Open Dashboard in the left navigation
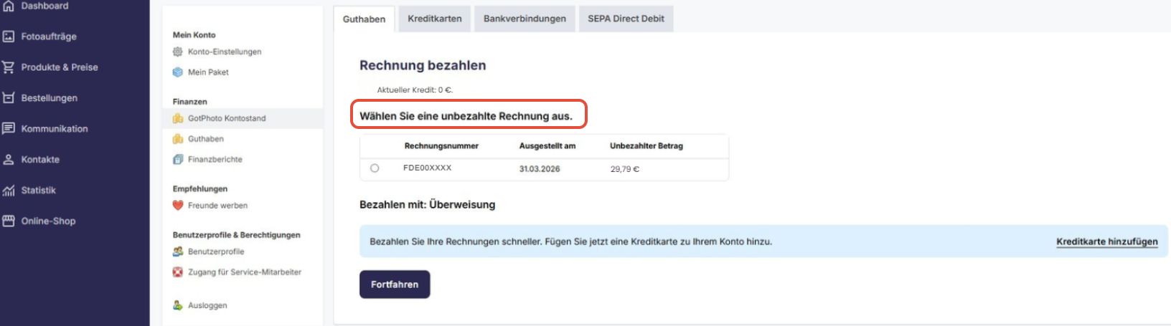Viewport: 1171px width, 326px height. point(44,6)
